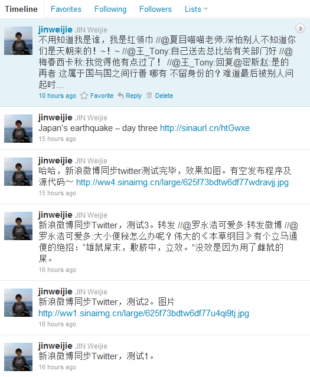Click the star Favorite icon on first tweet
Image resolution: width=310 pixels, height=377 pixels.
coord(84,96)
